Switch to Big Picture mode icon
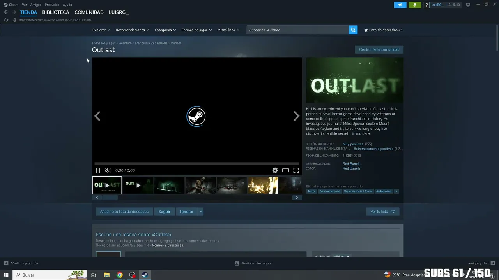Screen dimensions: 499x280 (468, 5)
